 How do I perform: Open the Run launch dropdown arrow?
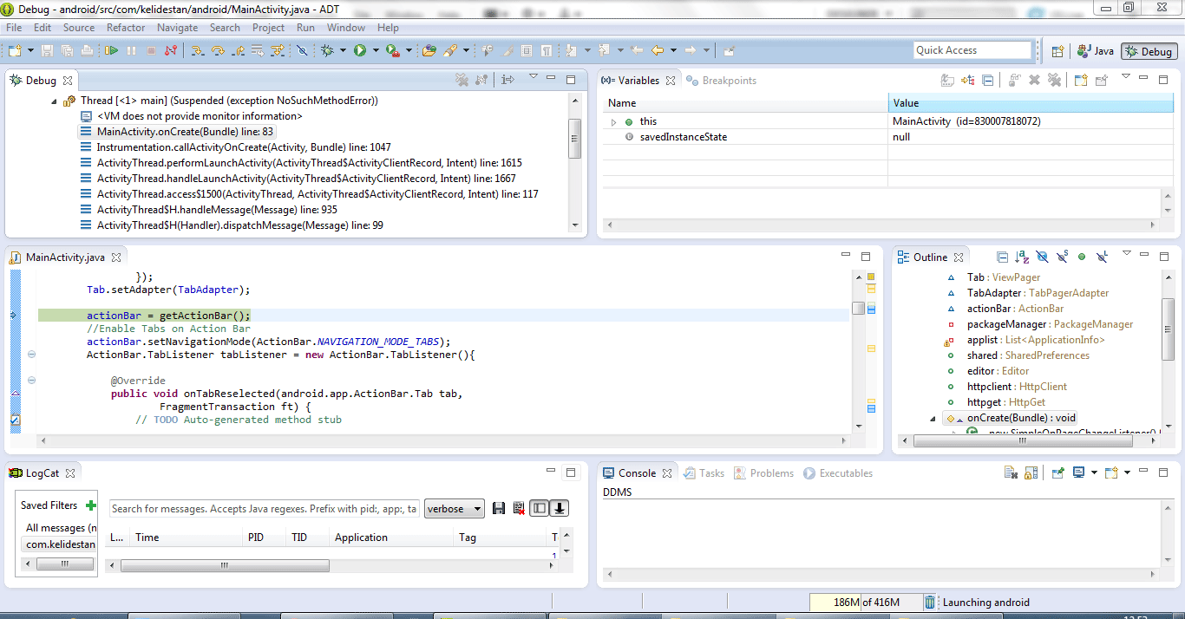click(x=376, y=50)
